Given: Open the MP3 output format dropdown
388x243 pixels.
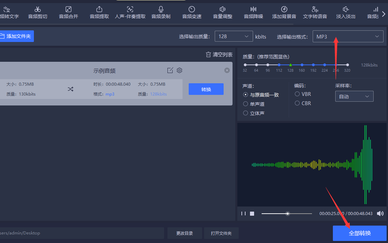Looking at the screenshot, I should (x=348, y=37).
